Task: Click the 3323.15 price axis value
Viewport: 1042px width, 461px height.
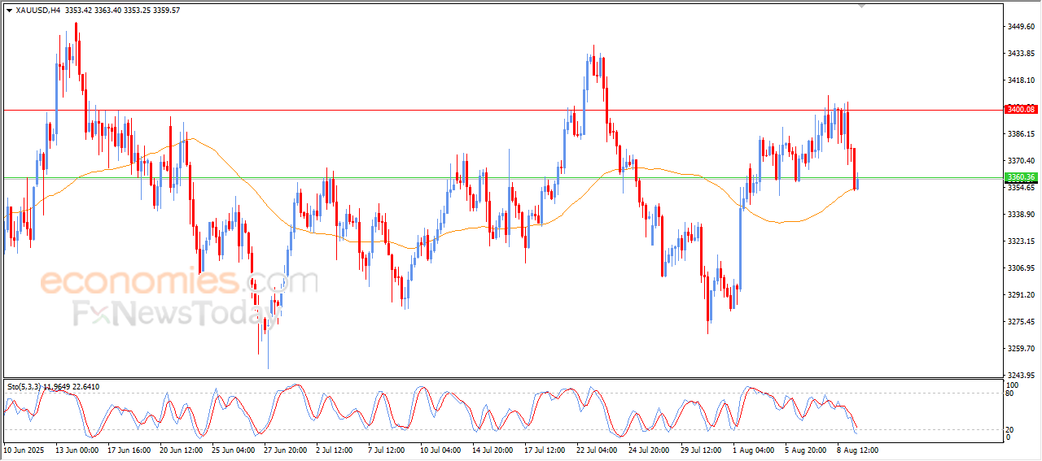Action: [x=1020, y=241]
